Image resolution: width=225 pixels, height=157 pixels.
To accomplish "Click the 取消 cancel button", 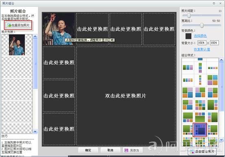I will click(110, 150).
